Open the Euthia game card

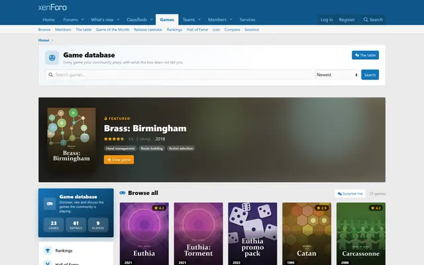[144, 234]
